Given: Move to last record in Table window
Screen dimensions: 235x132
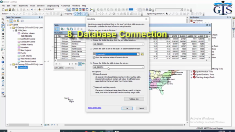Looking at the screenshot, I should click(76, 64).
